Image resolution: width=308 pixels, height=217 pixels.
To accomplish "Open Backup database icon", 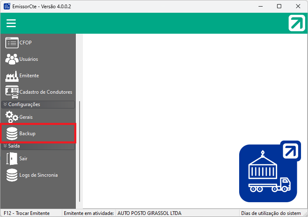I will click(12, 134).
